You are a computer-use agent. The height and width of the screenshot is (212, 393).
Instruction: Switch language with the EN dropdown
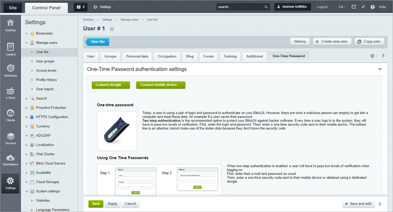pyautogui.click(x=342, y=7)
